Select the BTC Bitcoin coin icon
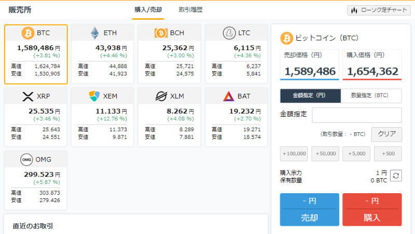Viewport: 415px width, 234px height. [27, 34]
